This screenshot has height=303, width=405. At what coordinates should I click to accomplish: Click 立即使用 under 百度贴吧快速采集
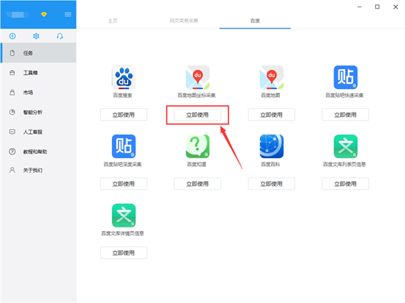pos(345,115)
